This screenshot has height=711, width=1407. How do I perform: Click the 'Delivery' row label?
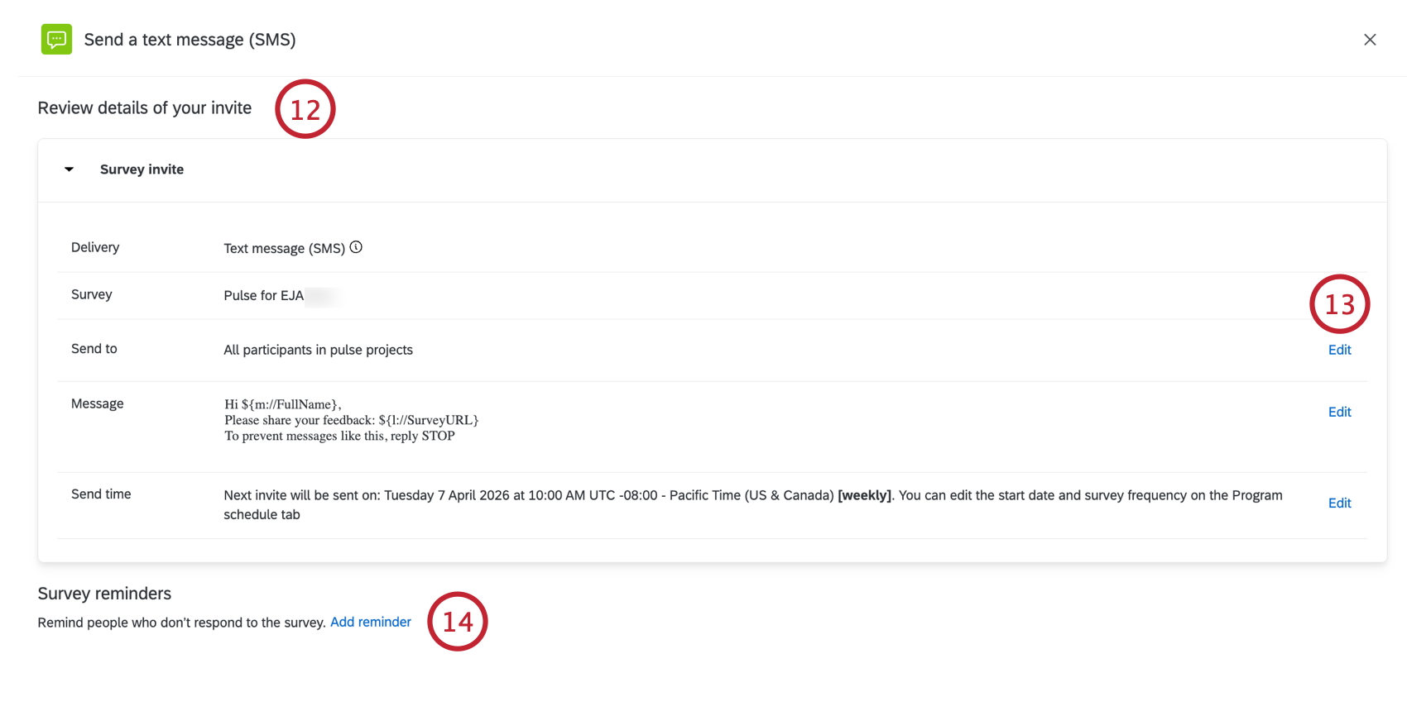coord(95,247)
